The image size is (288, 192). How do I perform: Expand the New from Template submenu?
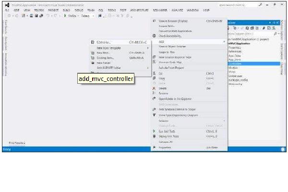108,48
